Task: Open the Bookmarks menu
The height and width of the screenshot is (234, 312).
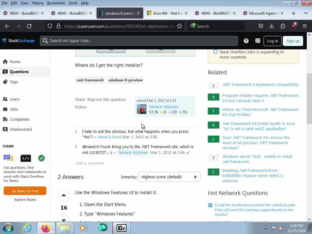Action: click(56, 3)
